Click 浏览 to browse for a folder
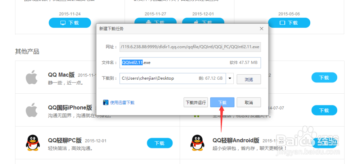The image size is (360, 164). [249, 79]
